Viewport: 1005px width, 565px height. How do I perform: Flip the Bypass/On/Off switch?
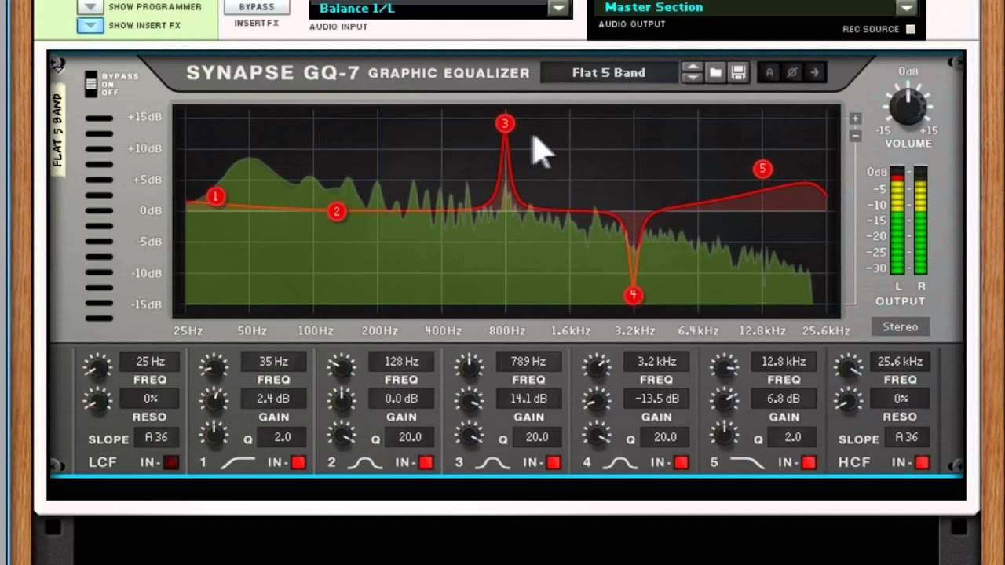(x=91, y=84)
